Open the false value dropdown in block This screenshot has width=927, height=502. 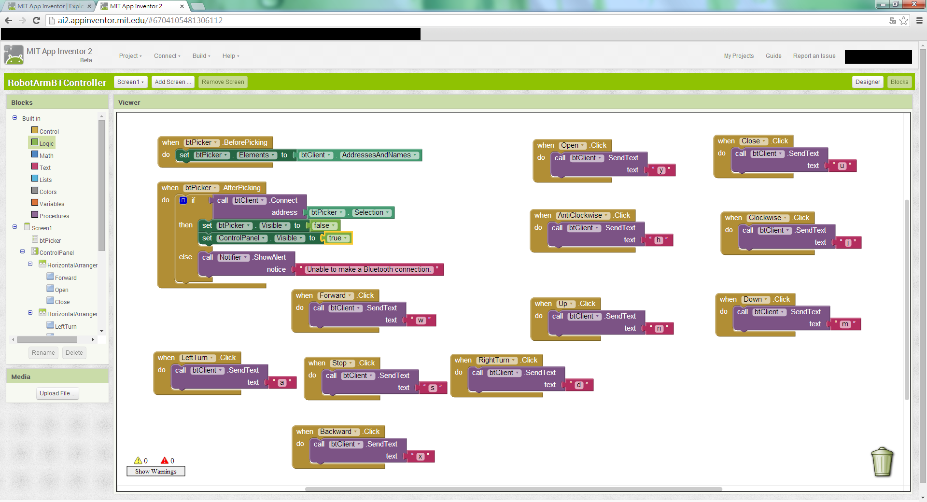point(333,226)
